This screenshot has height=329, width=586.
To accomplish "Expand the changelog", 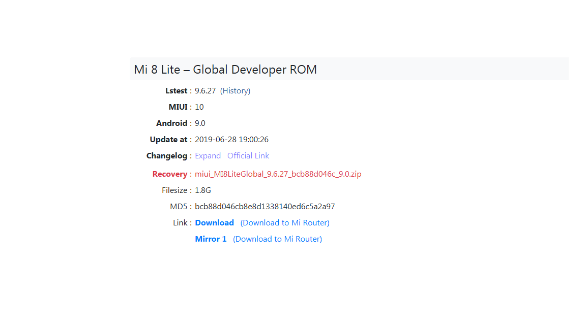I will pos(208,155).
